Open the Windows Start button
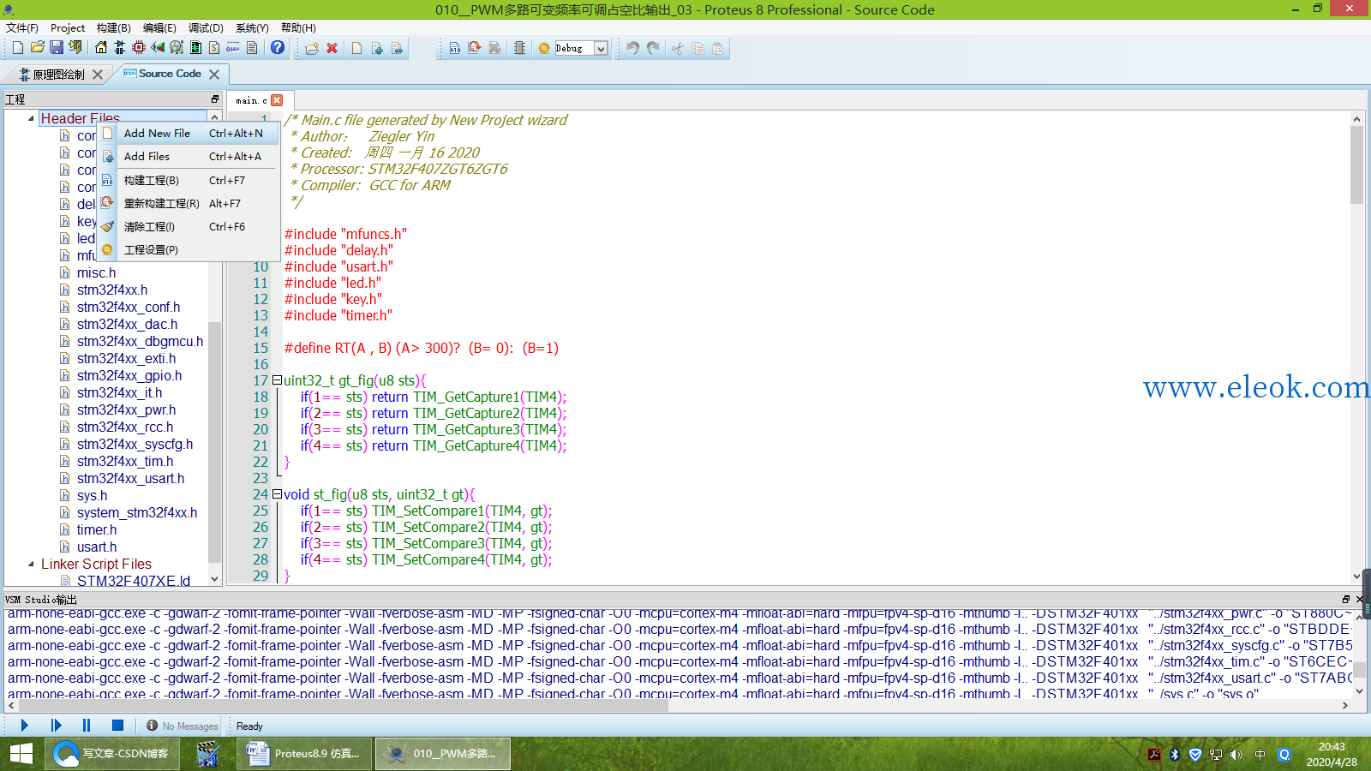The image size is (1371, 771). point(21,754)
